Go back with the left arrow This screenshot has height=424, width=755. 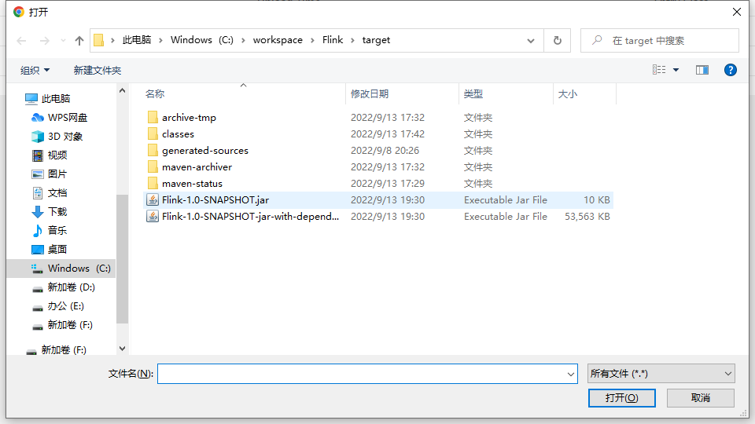[22, 41]
